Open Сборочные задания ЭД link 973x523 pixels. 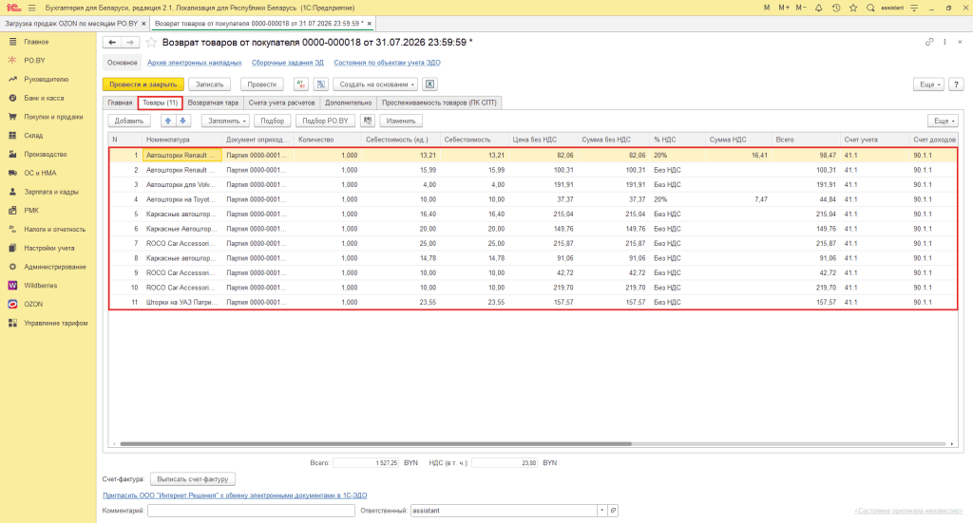click(288, 63)
